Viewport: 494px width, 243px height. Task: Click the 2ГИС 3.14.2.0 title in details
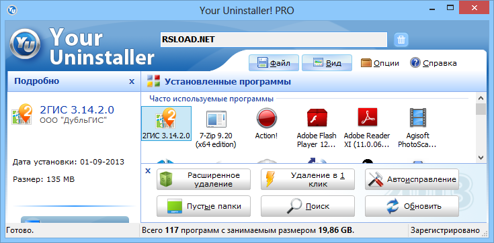77,109
